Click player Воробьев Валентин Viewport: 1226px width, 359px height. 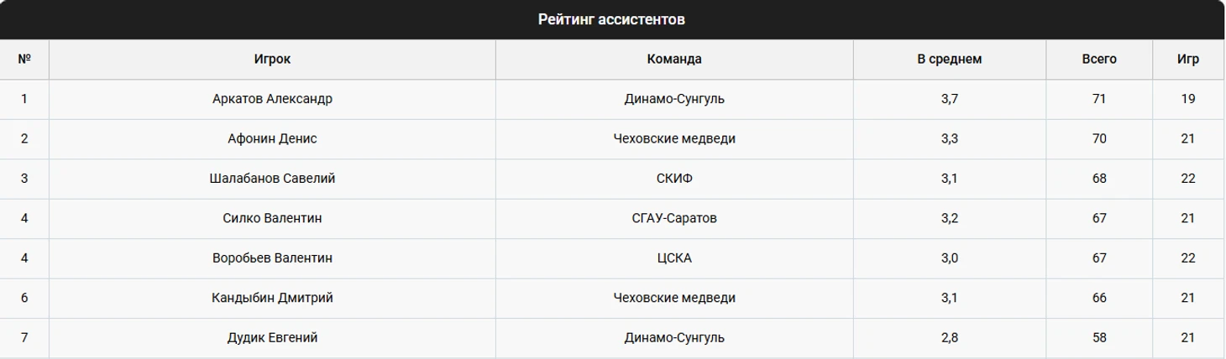coord(272,258)
